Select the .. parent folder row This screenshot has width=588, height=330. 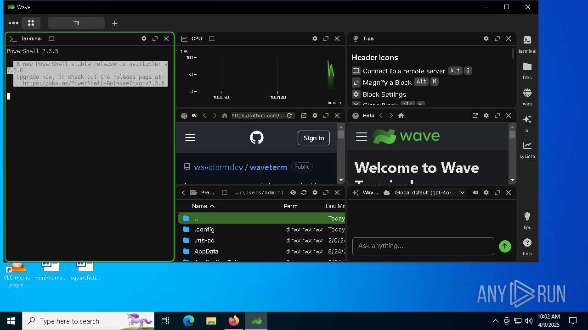[261, 218]
